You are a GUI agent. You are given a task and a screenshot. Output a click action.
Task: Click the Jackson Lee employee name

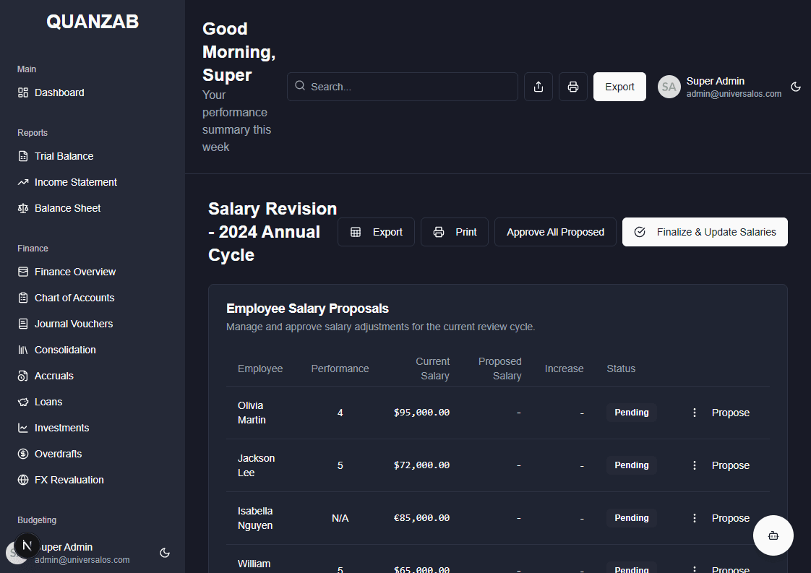click(x=256, y=465)
